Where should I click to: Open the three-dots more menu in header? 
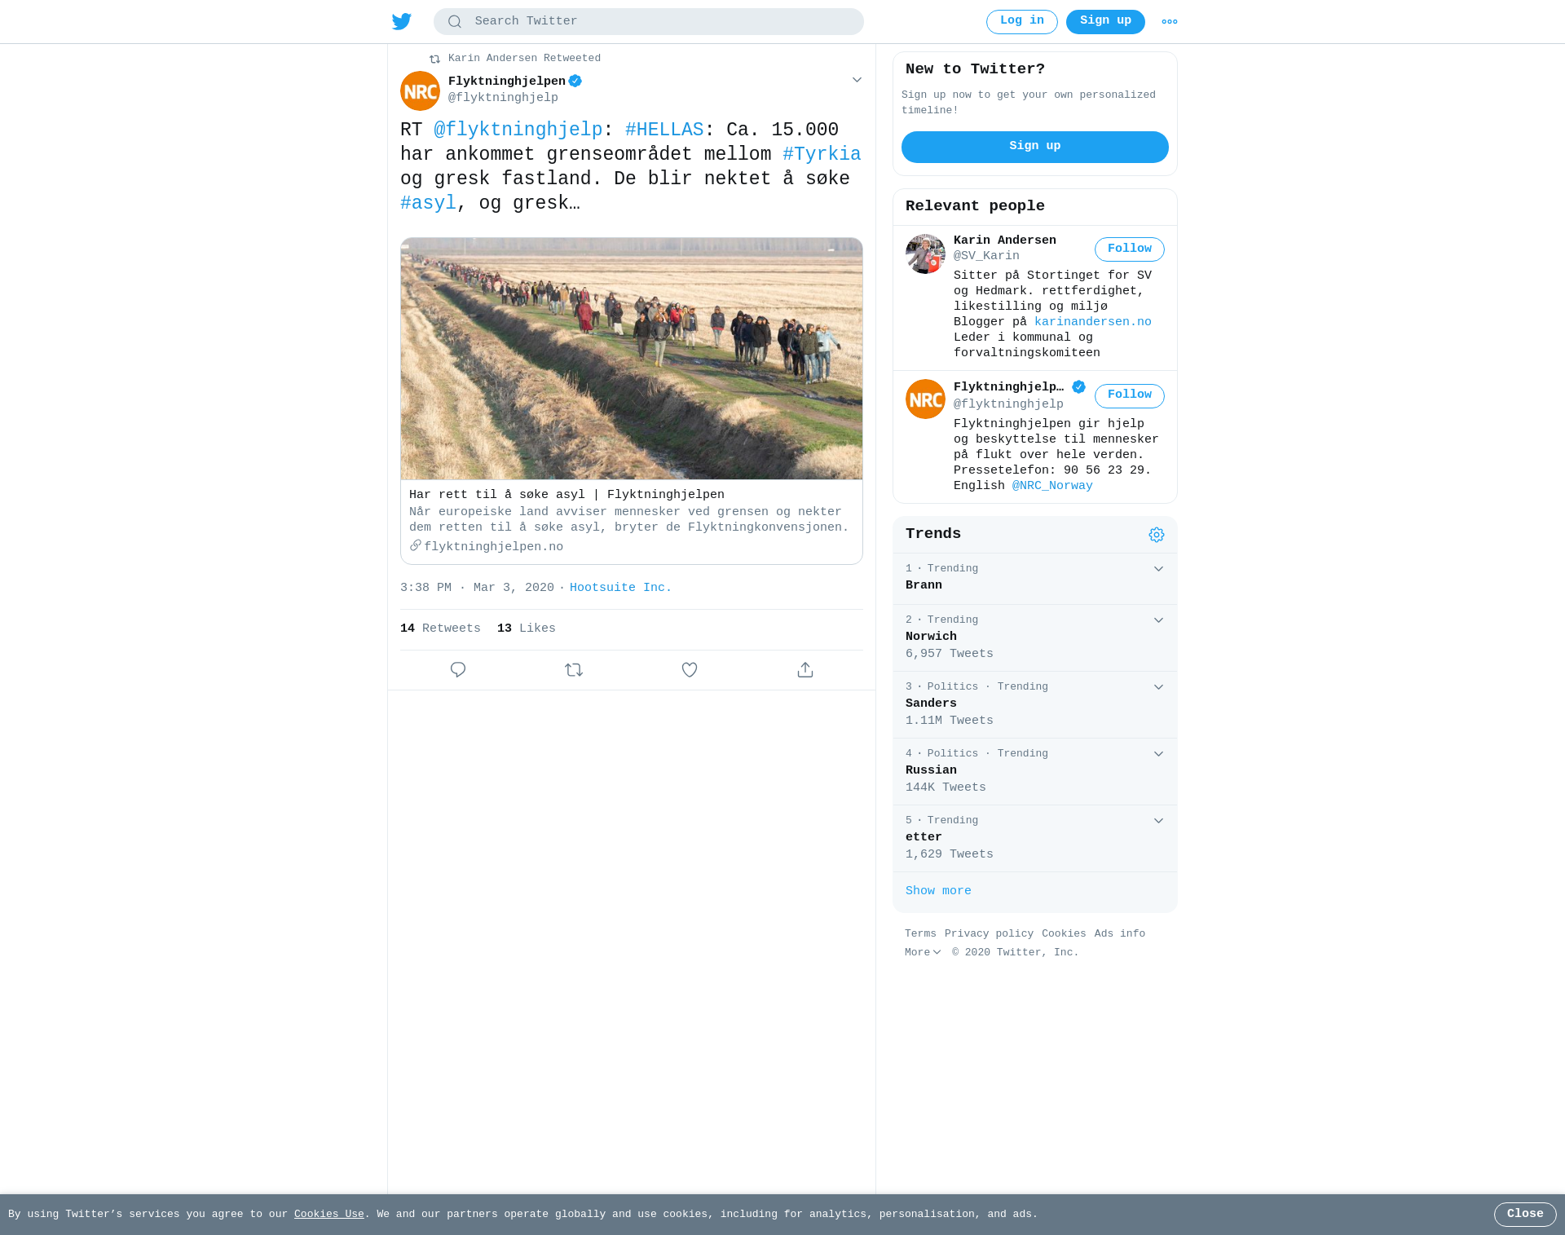click(x=1169, y=22)
